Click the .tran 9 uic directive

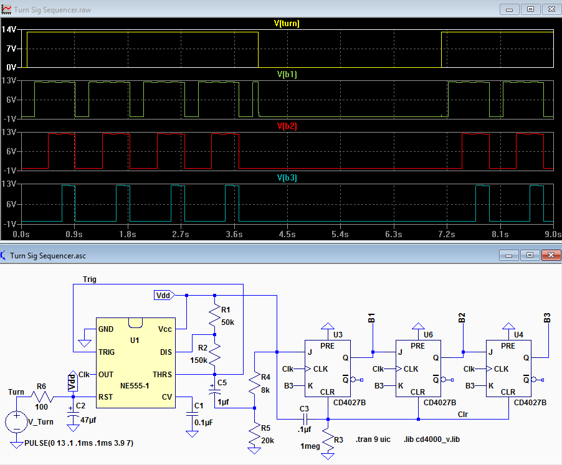point(373,439)
